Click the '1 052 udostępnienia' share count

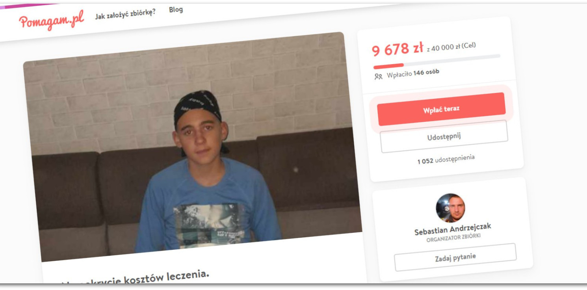click(446, 159)
